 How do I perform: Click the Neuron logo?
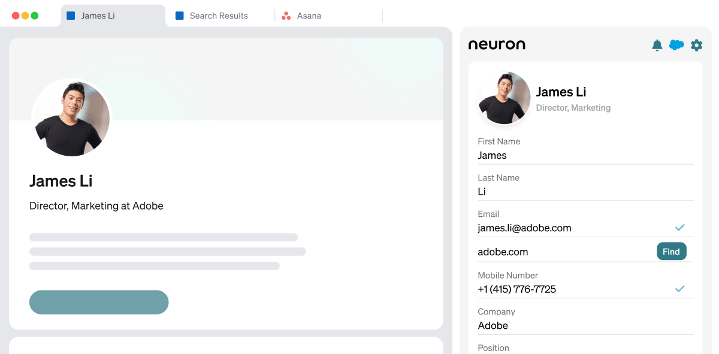click(x=497, y=44)
